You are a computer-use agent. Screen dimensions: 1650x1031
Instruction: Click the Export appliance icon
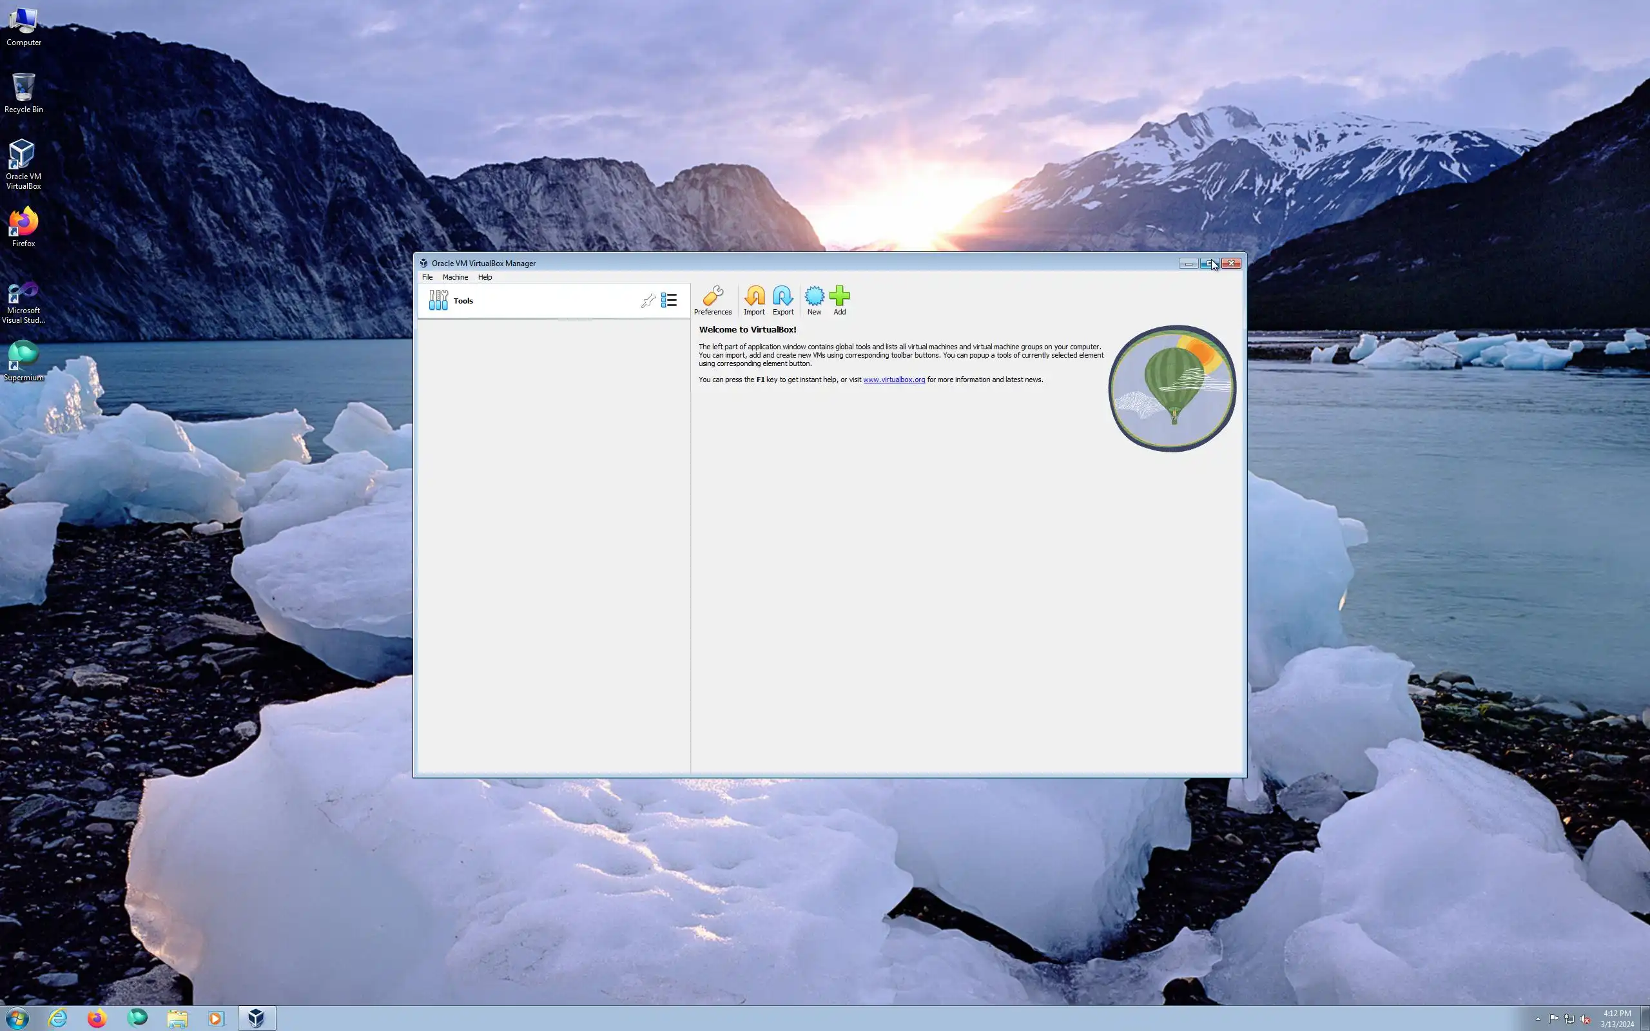(x=782, y=300)
